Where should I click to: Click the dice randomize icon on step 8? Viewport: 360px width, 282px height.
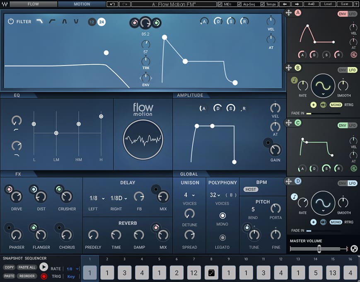[x=211, y=273]
